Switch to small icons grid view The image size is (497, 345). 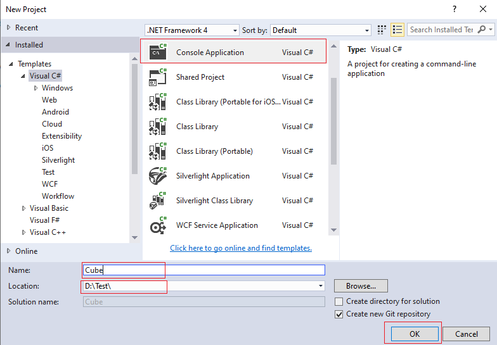(382, 30)
